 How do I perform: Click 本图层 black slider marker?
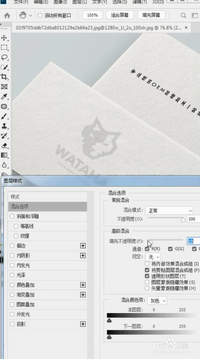[x=109, y=321]
